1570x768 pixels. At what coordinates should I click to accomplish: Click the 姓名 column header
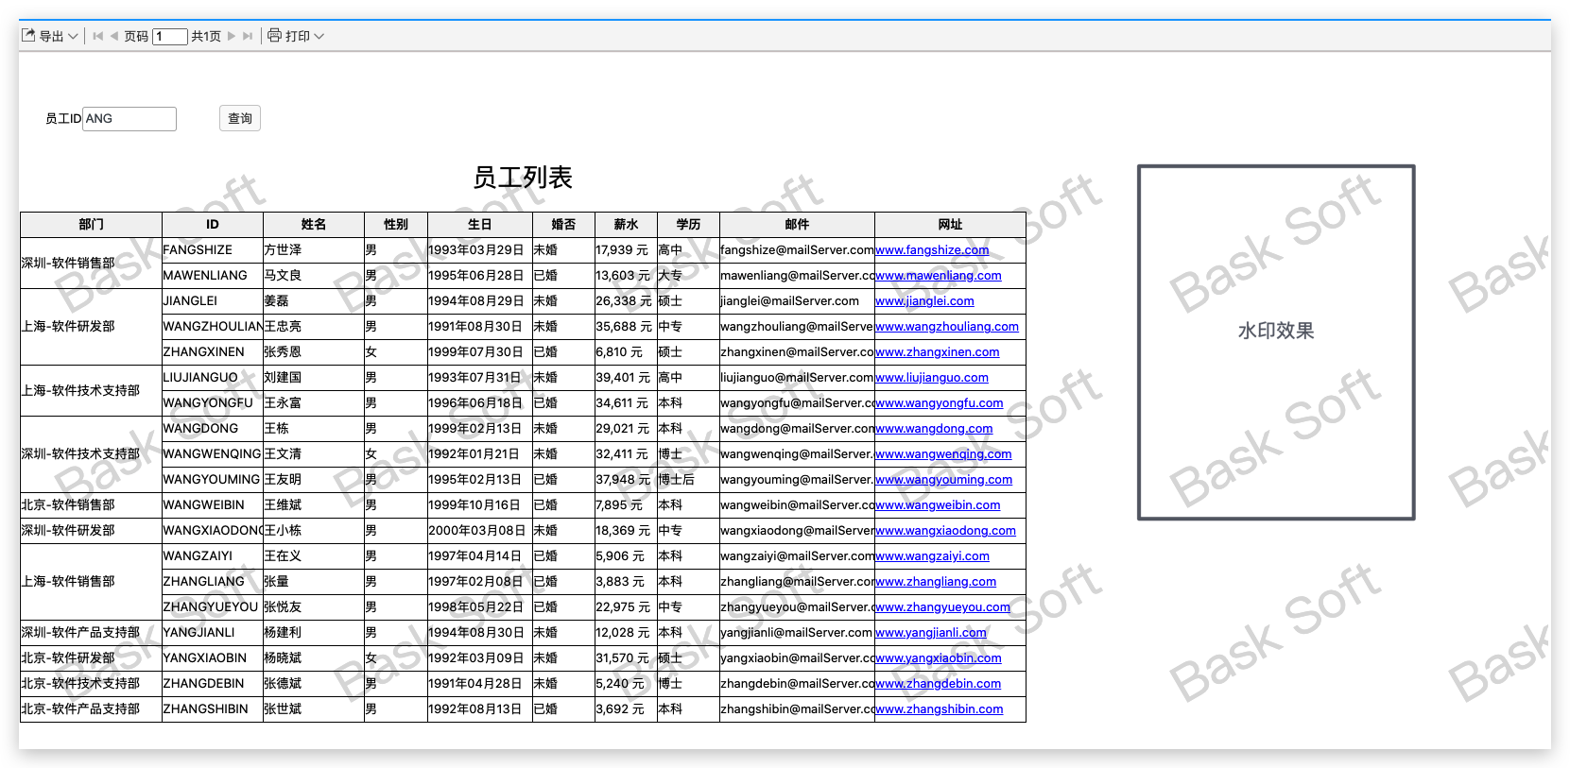[x=314, y=225]
